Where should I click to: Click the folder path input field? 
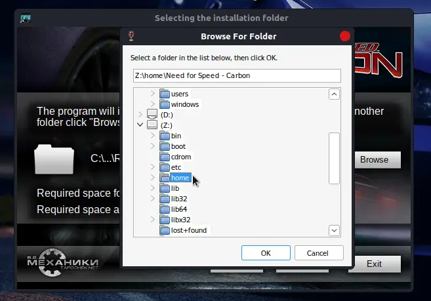(237, 75)
